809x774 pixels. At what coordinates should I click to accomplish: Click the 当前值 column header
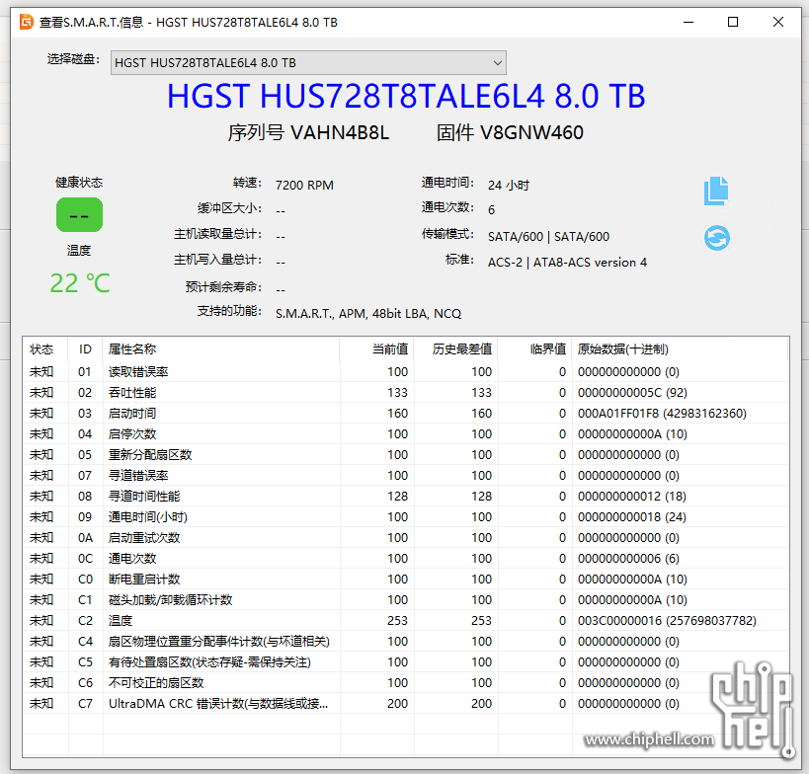(x=376, y=349)
